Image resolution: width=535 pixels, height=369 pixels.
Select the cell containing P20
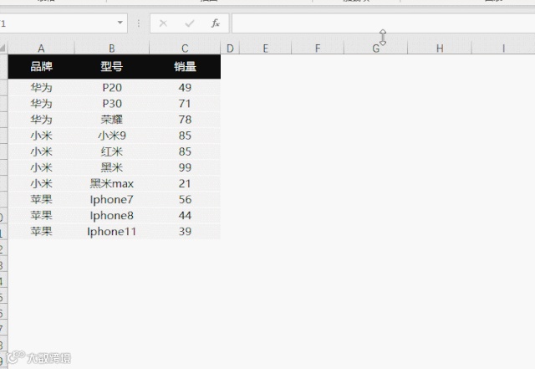112,88
